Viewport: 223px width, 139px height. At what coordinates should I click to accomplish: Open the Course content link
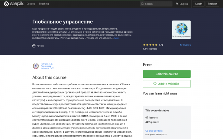(154, 130)
